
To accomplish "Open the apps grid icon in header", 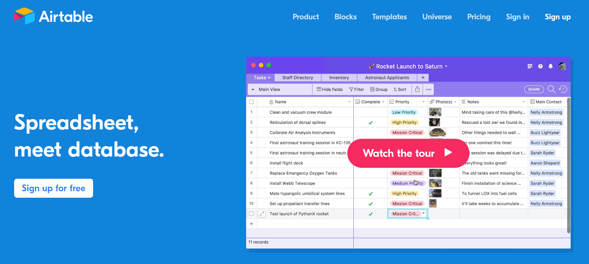I will click(x=530, y=66).
